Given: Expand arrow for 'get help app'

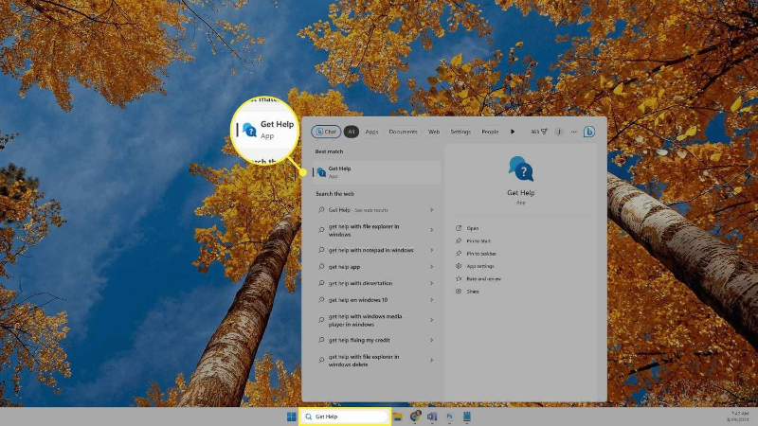Looking at the screenshot, I should (x=432, y=267).
